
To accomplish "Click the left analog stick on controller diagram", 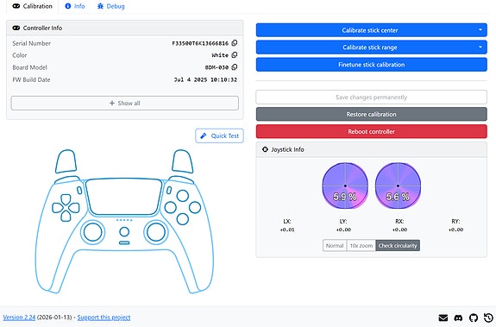I will [x=92, y=232].
